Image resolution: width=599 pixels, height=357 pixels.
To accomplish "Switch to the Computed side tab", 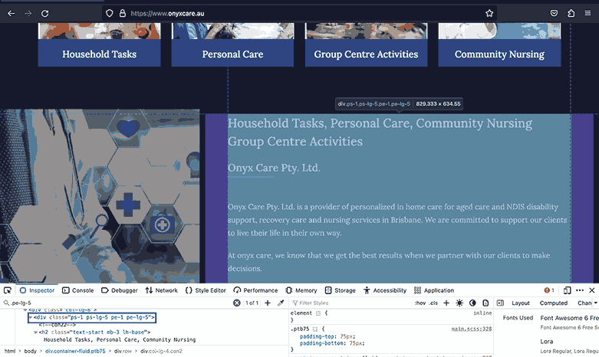I will (554, 303).
